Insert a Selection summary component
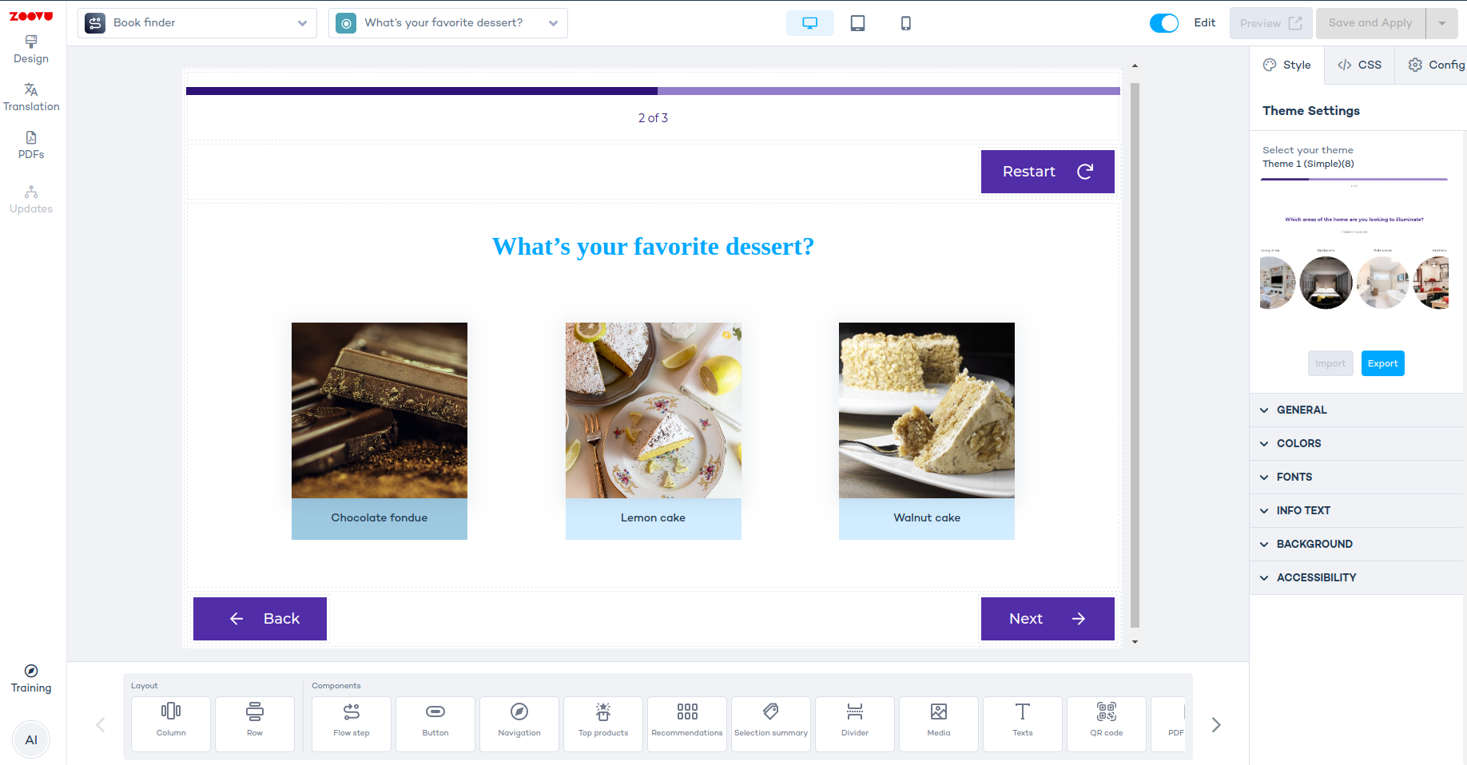Screen dimensions: 1467x765 (x=770, y=723)
